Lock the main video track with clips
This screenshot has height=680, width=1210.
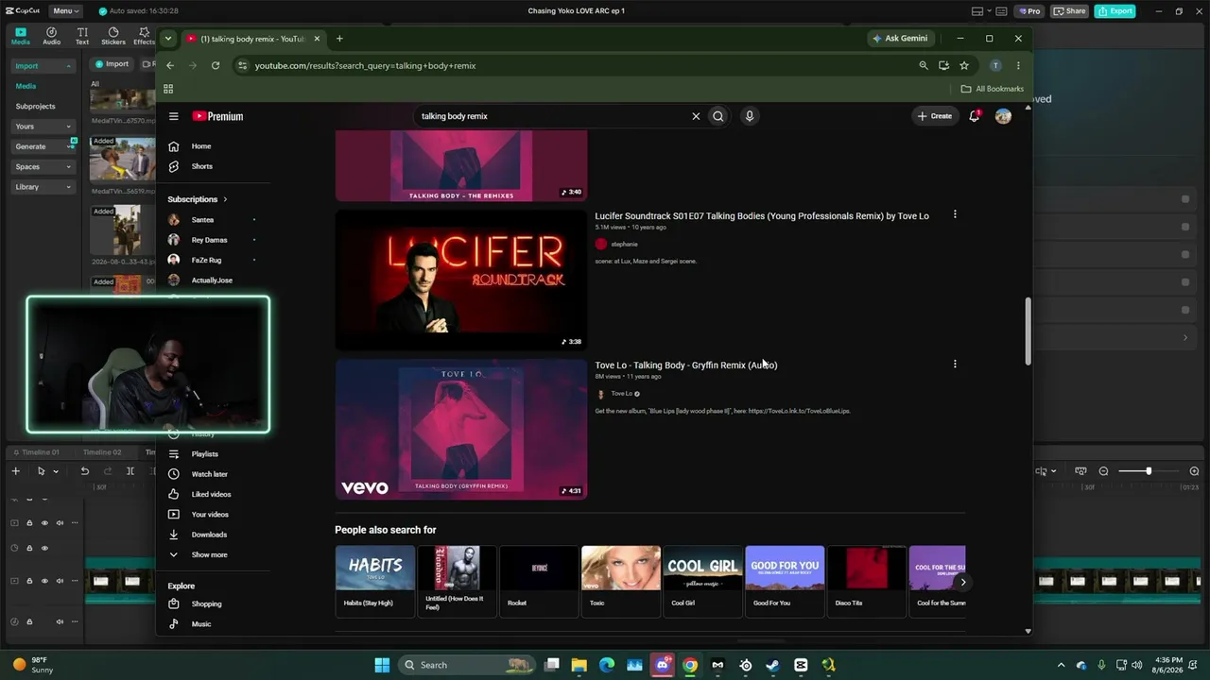pyautogui.click(x=29, y=581)
